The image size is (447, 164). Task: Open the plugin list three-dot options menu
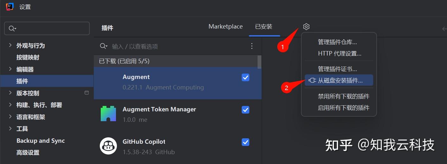click(252, 46)
